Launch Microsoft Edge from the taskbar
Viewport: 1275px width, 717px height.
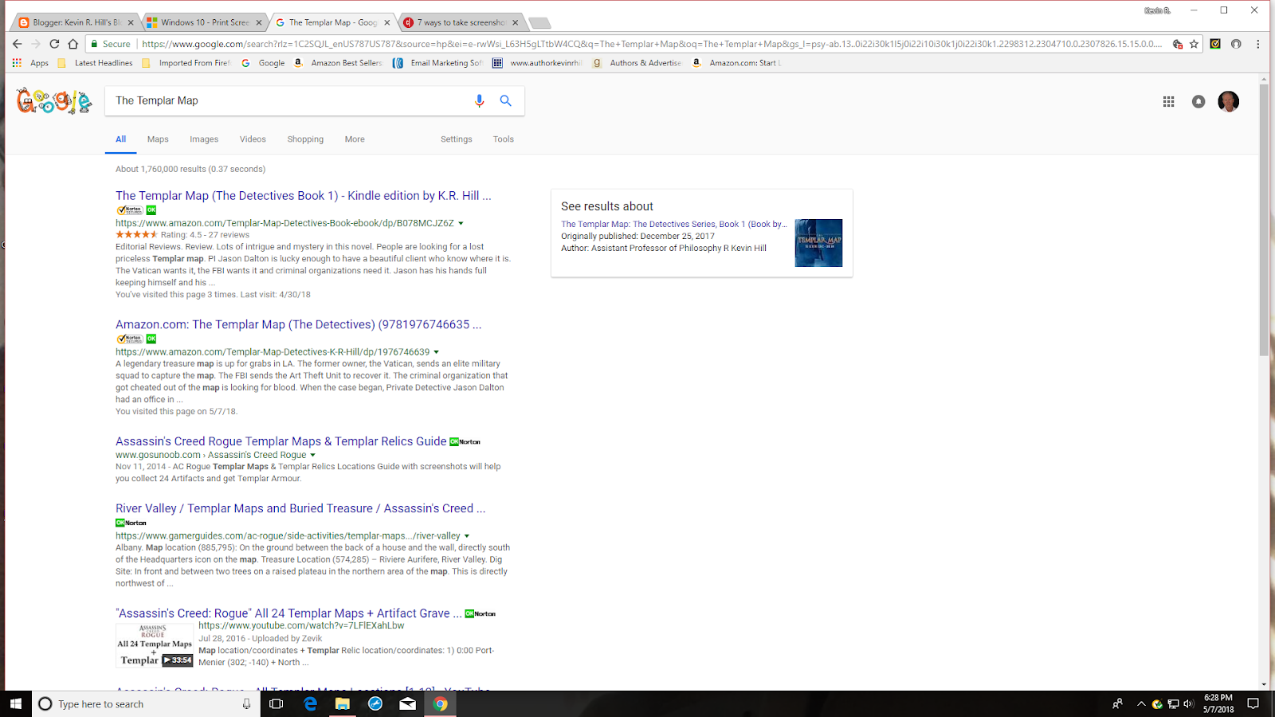[x=310, y=703]
